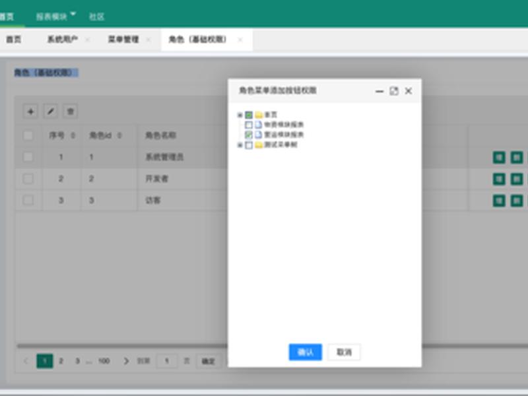The width and height of the screenshot is (528, 396).
Task: Click the pagination 确定 button
Action: click(x=208, y=361)
